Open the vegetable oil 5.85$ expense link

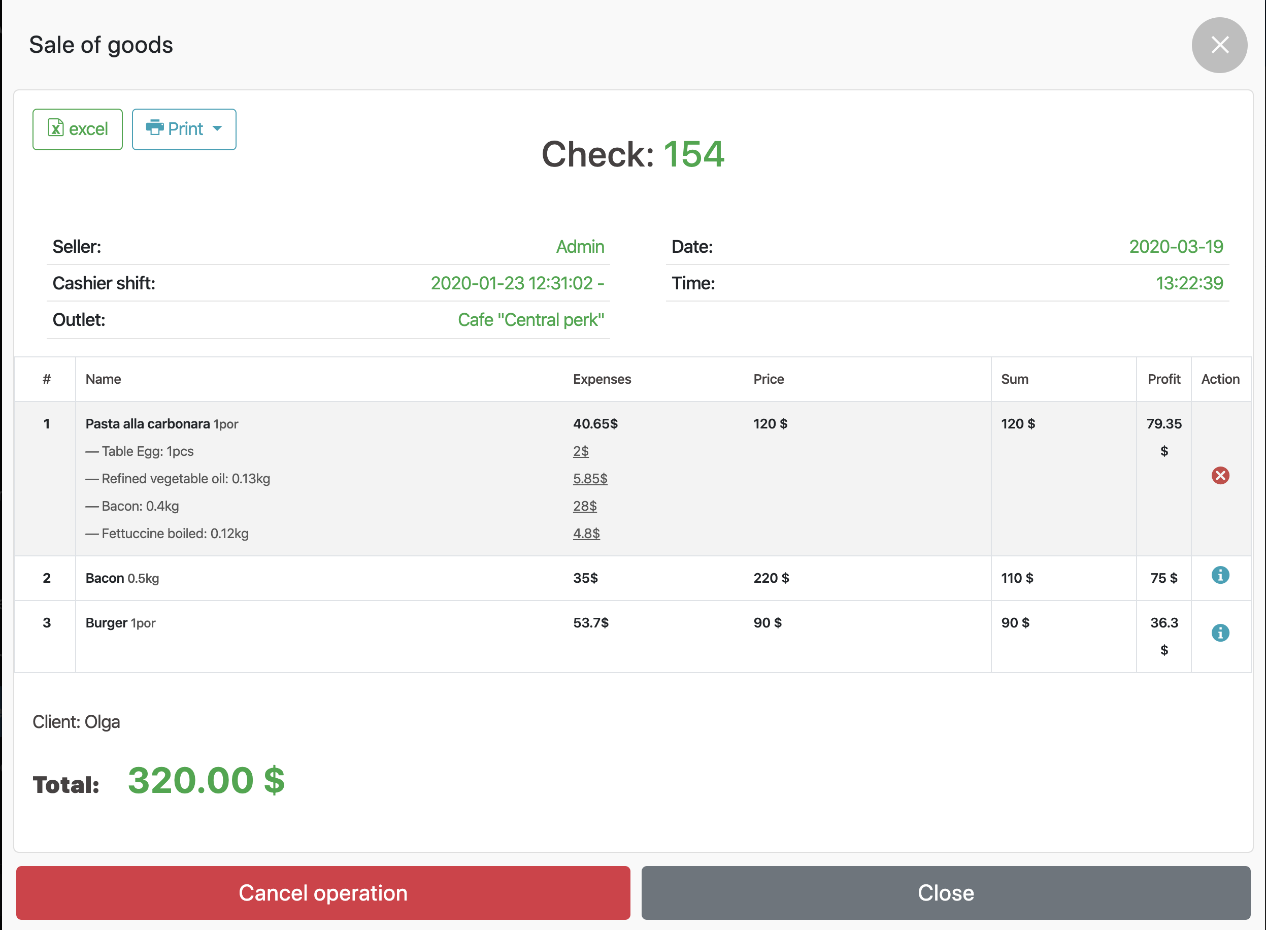coord(589,479)
